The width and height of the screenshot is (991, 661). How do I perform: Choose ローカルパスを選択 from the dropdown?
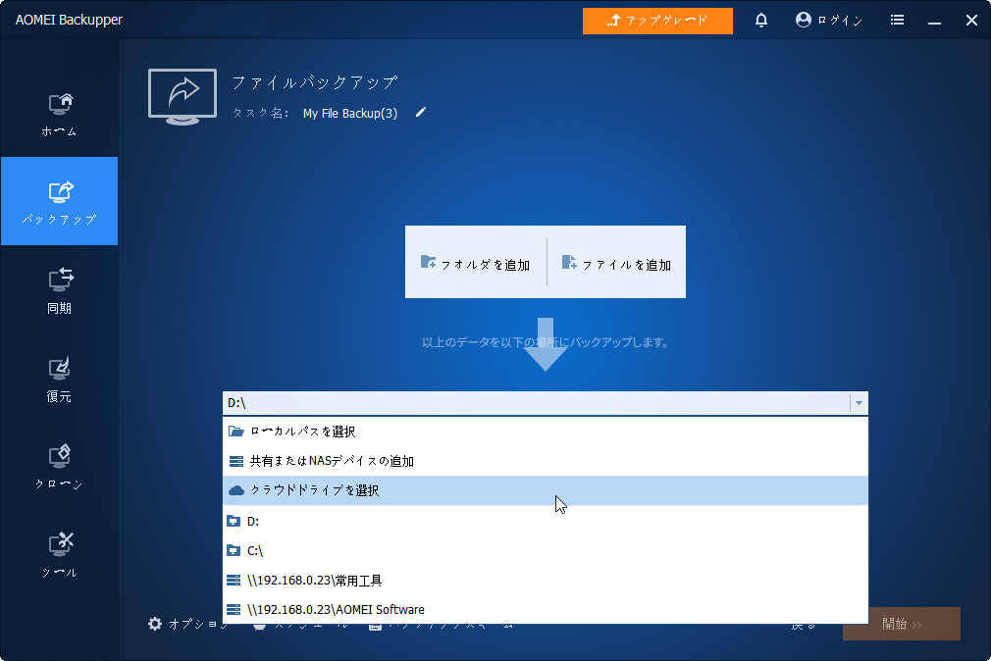pos(546,432)
